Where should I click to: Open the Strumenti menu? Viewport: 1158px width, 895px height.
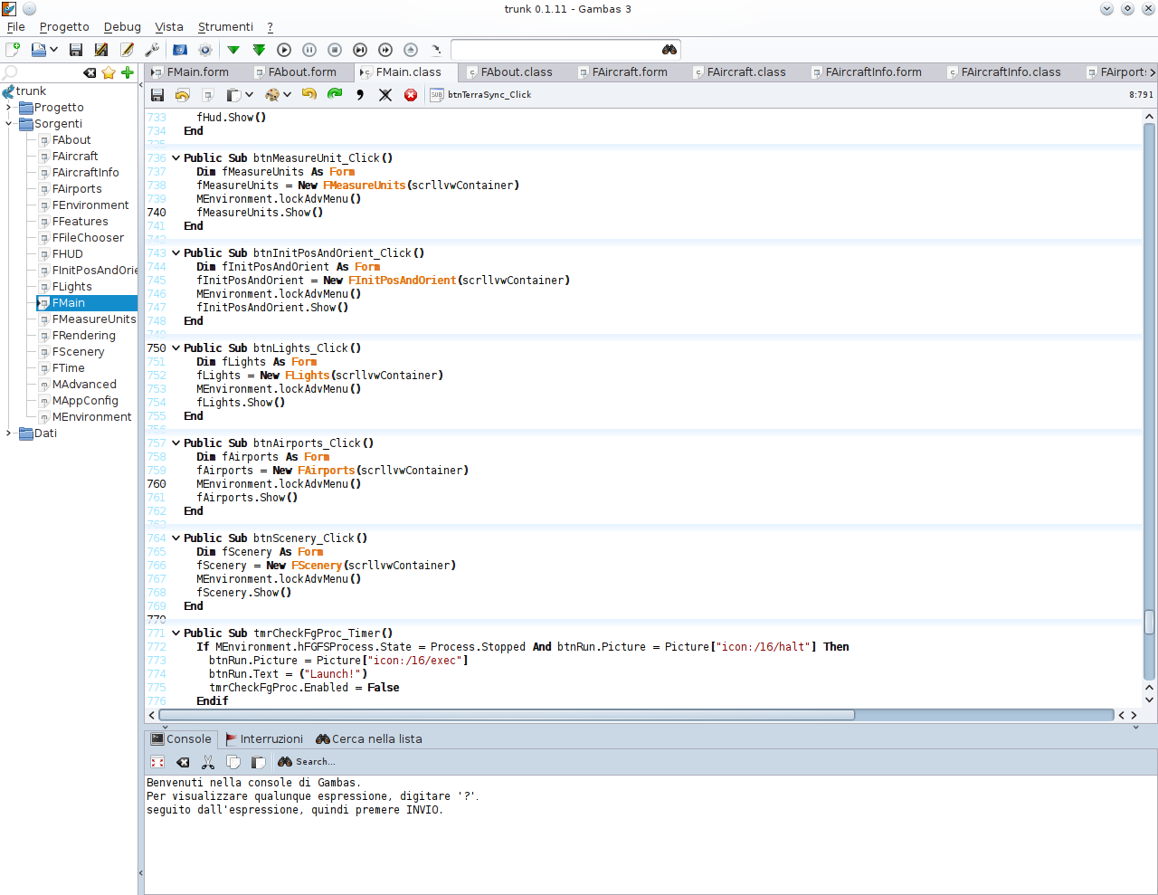point(225,27)
